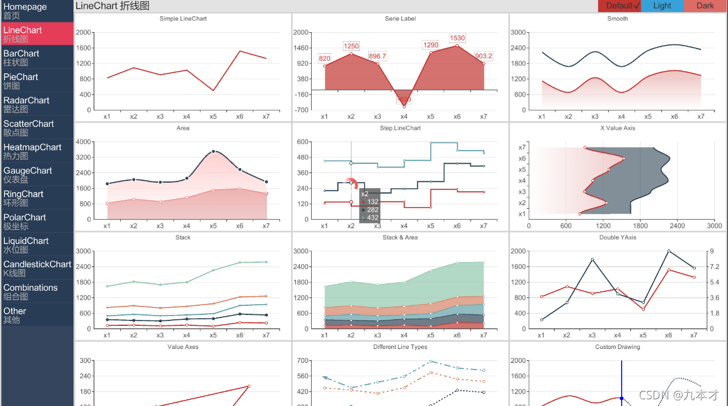This screenshot has height=406, width=728.
Task: Open HeatmapChart 热力图 page
Action: point(33,151)
